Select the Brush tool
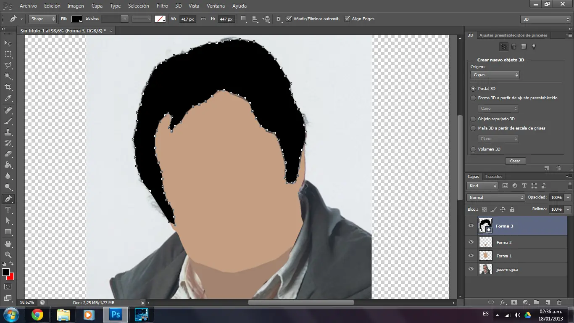574x323 pixels. coord(8,121)
